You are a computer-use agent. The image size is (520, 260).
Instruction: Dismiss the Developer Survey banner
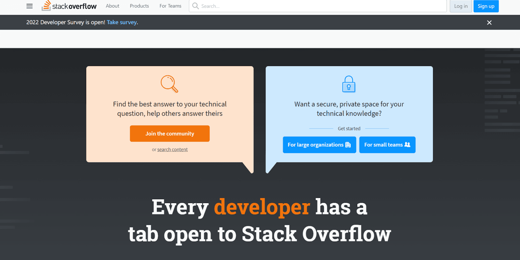coord(489,22)
